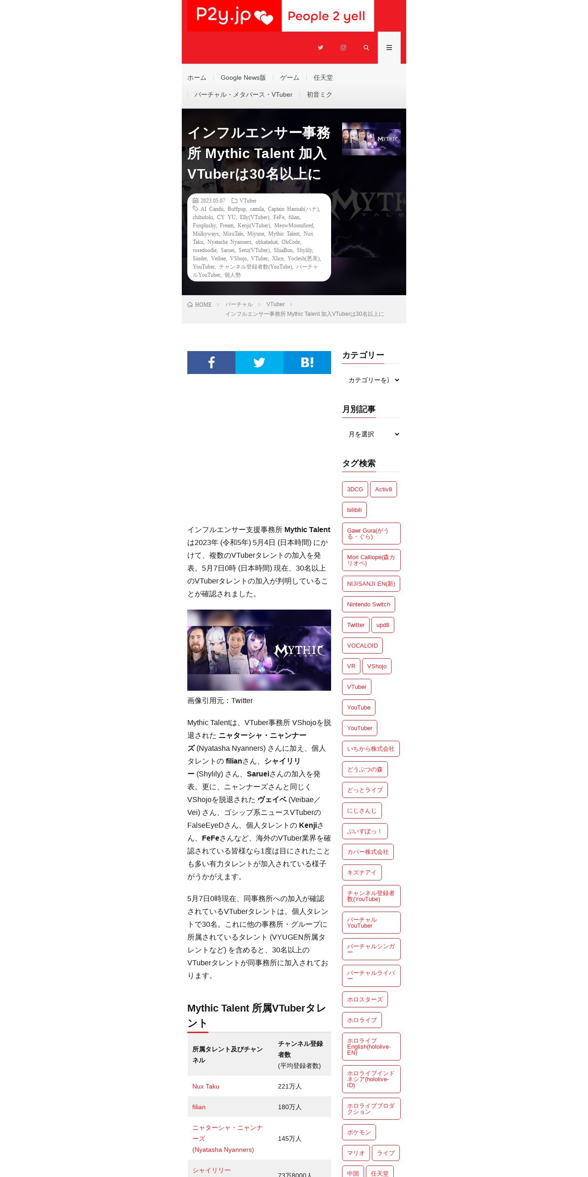Select the ホロライブインドネシア tag

coord(371,1079)
